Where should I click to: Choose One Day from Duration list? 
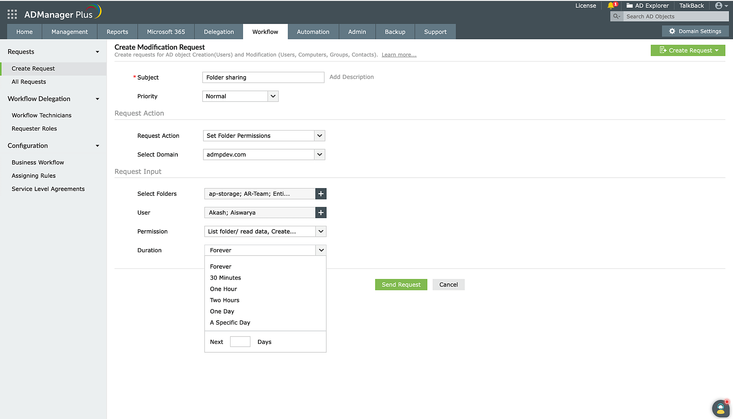click(222, 311)
